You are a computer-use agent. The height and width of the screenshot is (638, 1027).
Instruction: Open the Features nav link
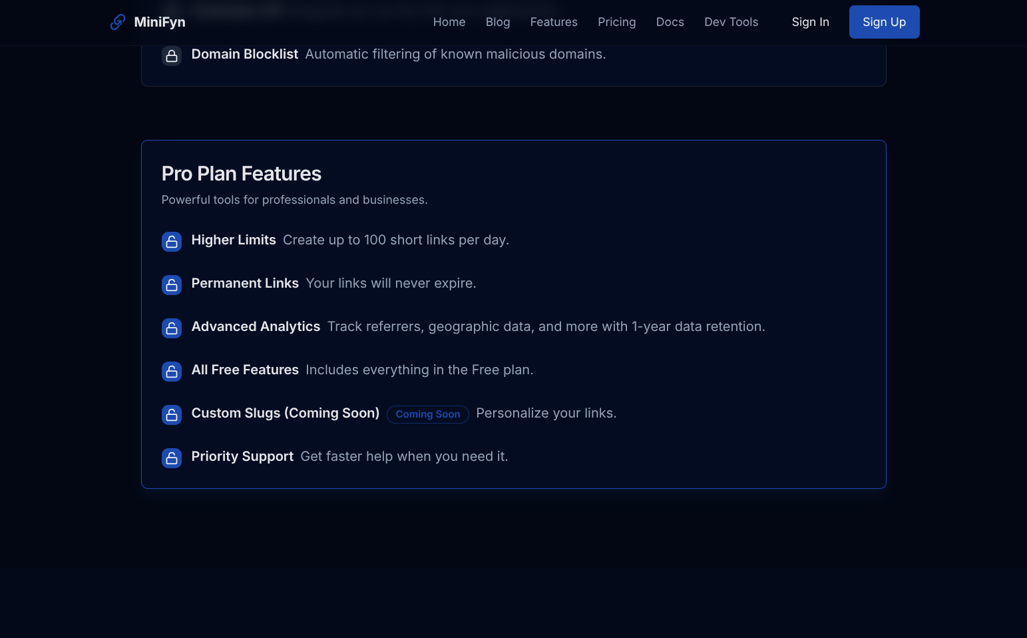pyautogui.click(x=554, y=22)
